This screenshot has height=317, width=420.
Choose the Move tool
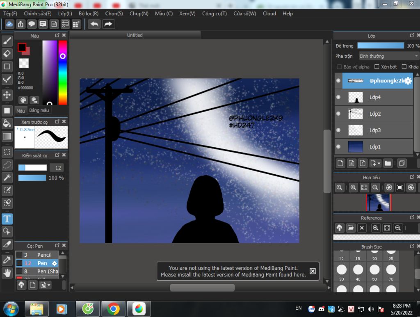point(7,94)
